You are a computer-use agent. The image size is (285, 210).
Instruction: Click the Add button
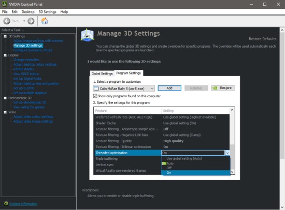[169, 88]
